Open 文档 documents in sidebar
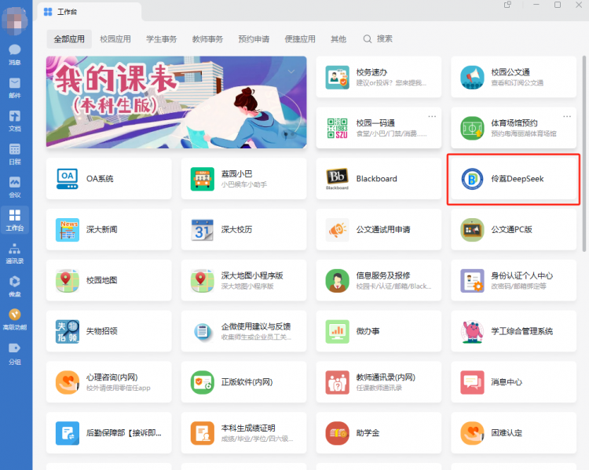The image size is (589, 470). [15, 121]
